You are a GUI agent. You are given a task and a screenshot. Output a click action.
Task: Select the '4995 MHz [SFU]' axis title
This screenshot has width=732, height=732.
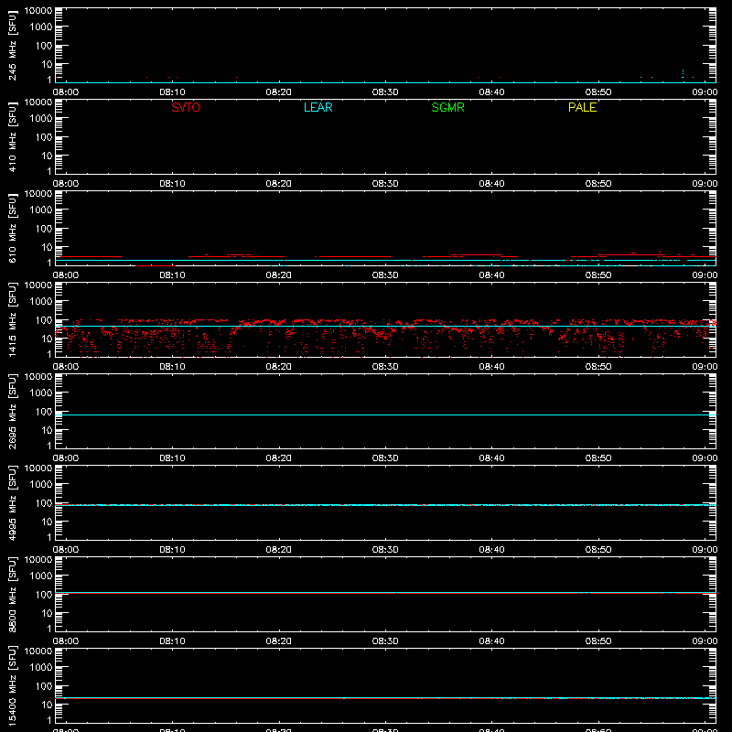tap(12, 502)
